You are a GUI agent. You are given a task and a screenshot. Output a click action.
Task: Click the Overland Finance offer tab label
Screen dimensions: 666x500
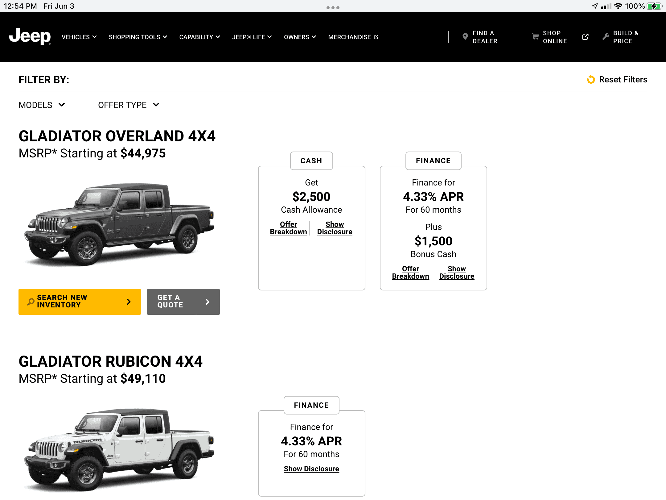(x=433, y=160)
